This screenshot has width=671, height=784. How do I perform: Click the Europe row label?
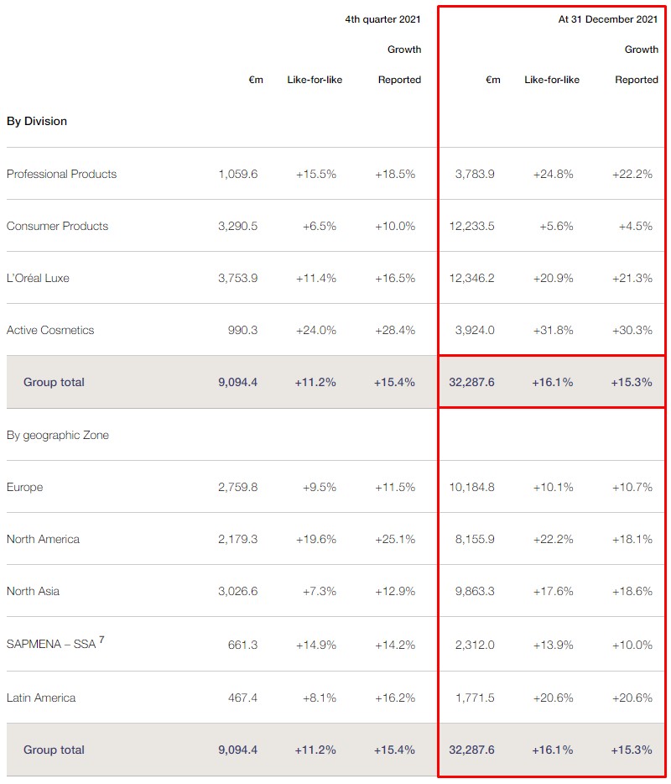click(24, 487)
